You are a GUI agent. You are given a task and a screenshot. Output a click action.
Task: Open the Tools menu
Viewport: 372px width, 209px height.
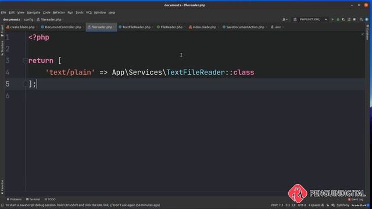click(x=80, y=12)
